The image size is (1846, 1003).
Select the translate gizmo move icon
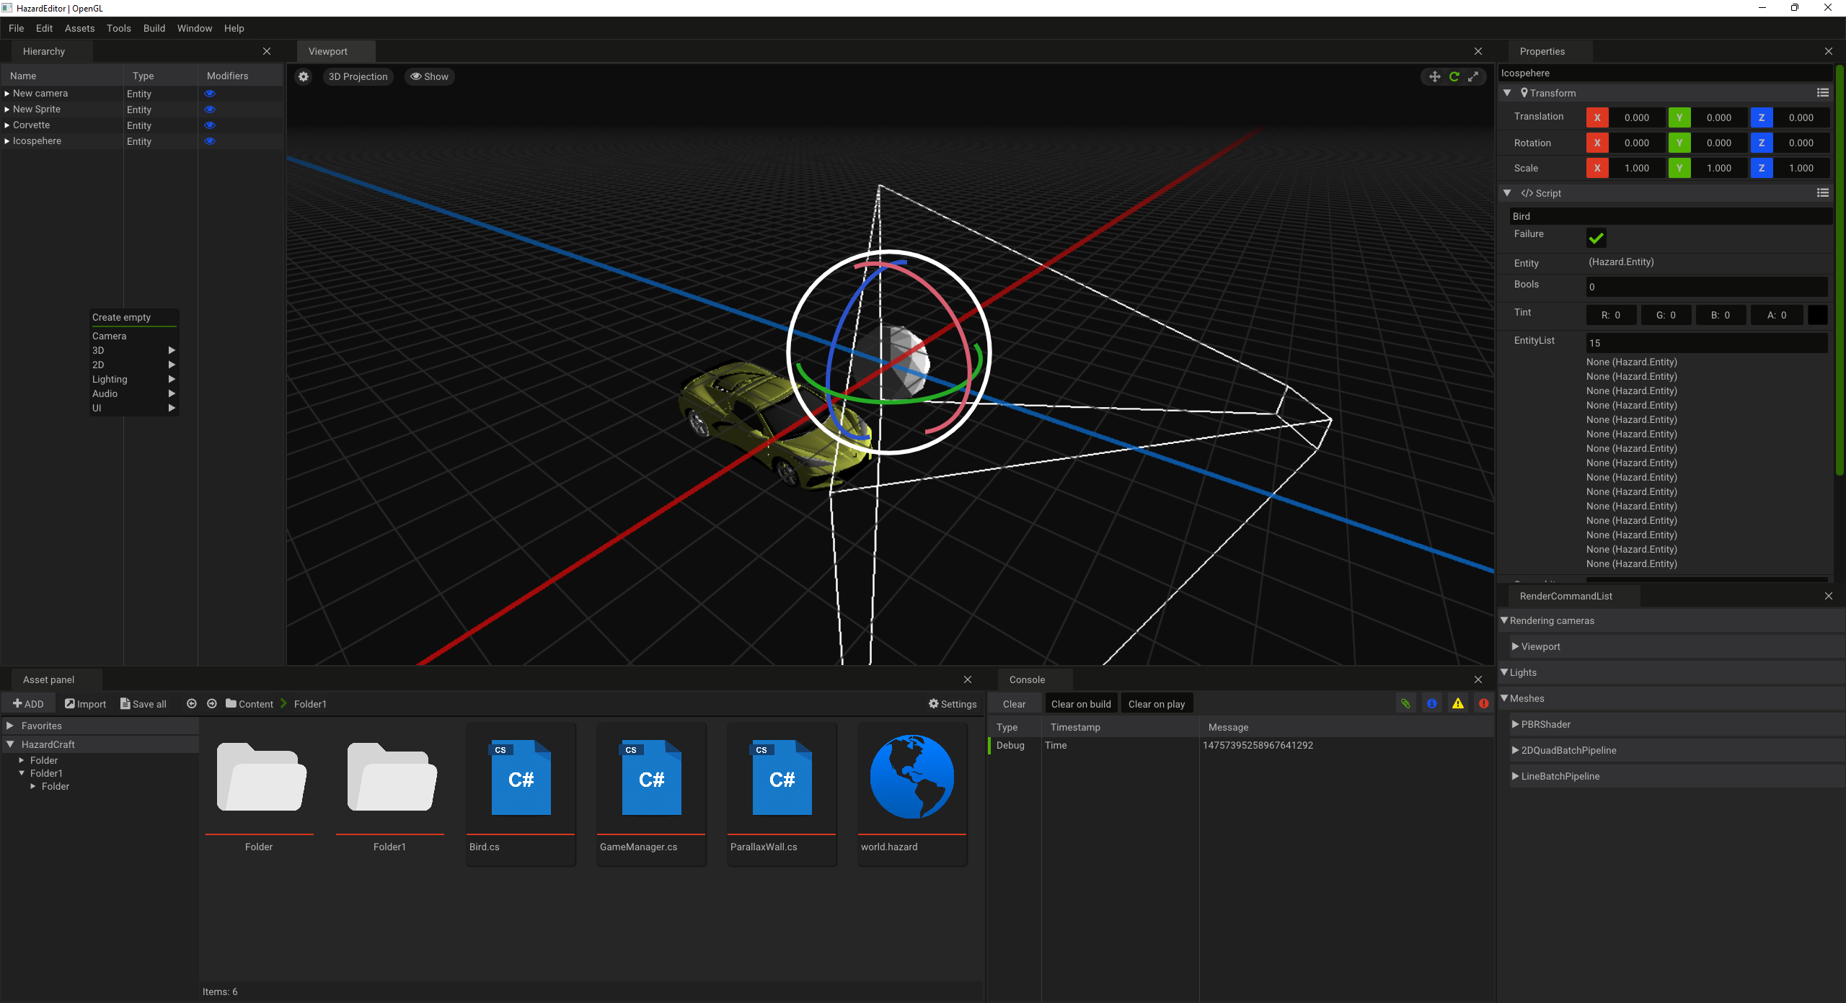(1435, 76)
